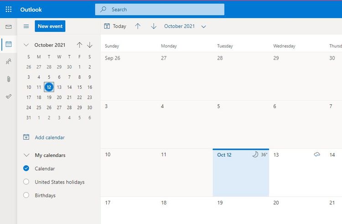Open the People contacts icon
Screen dimensions: 342x224
click(9, 61)
